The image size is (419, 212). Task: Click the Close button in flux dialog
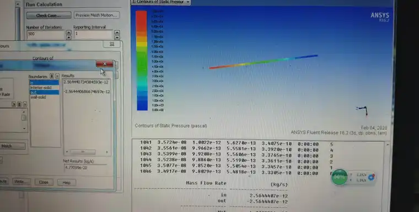click(44, 182)
